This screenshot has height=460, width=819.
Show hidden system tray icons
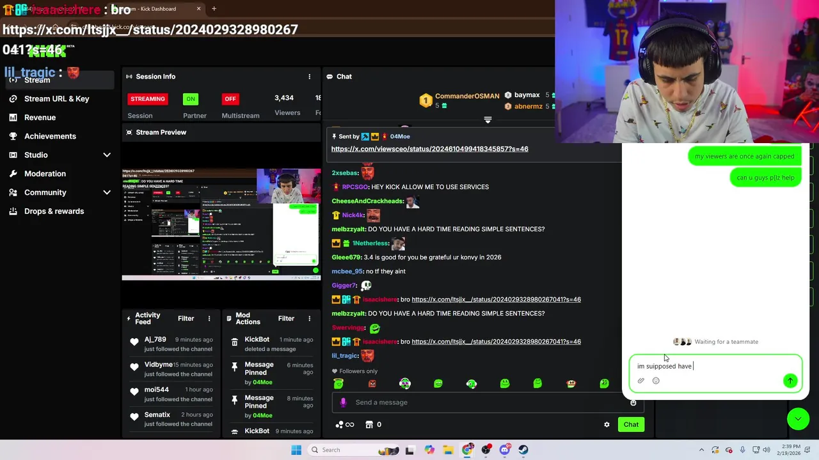pos(701,450)
